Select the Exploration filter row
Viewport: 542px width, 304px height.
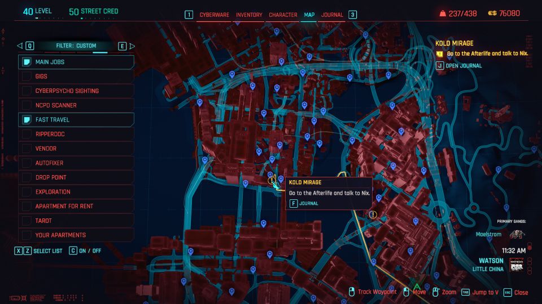tap(76, 191)
